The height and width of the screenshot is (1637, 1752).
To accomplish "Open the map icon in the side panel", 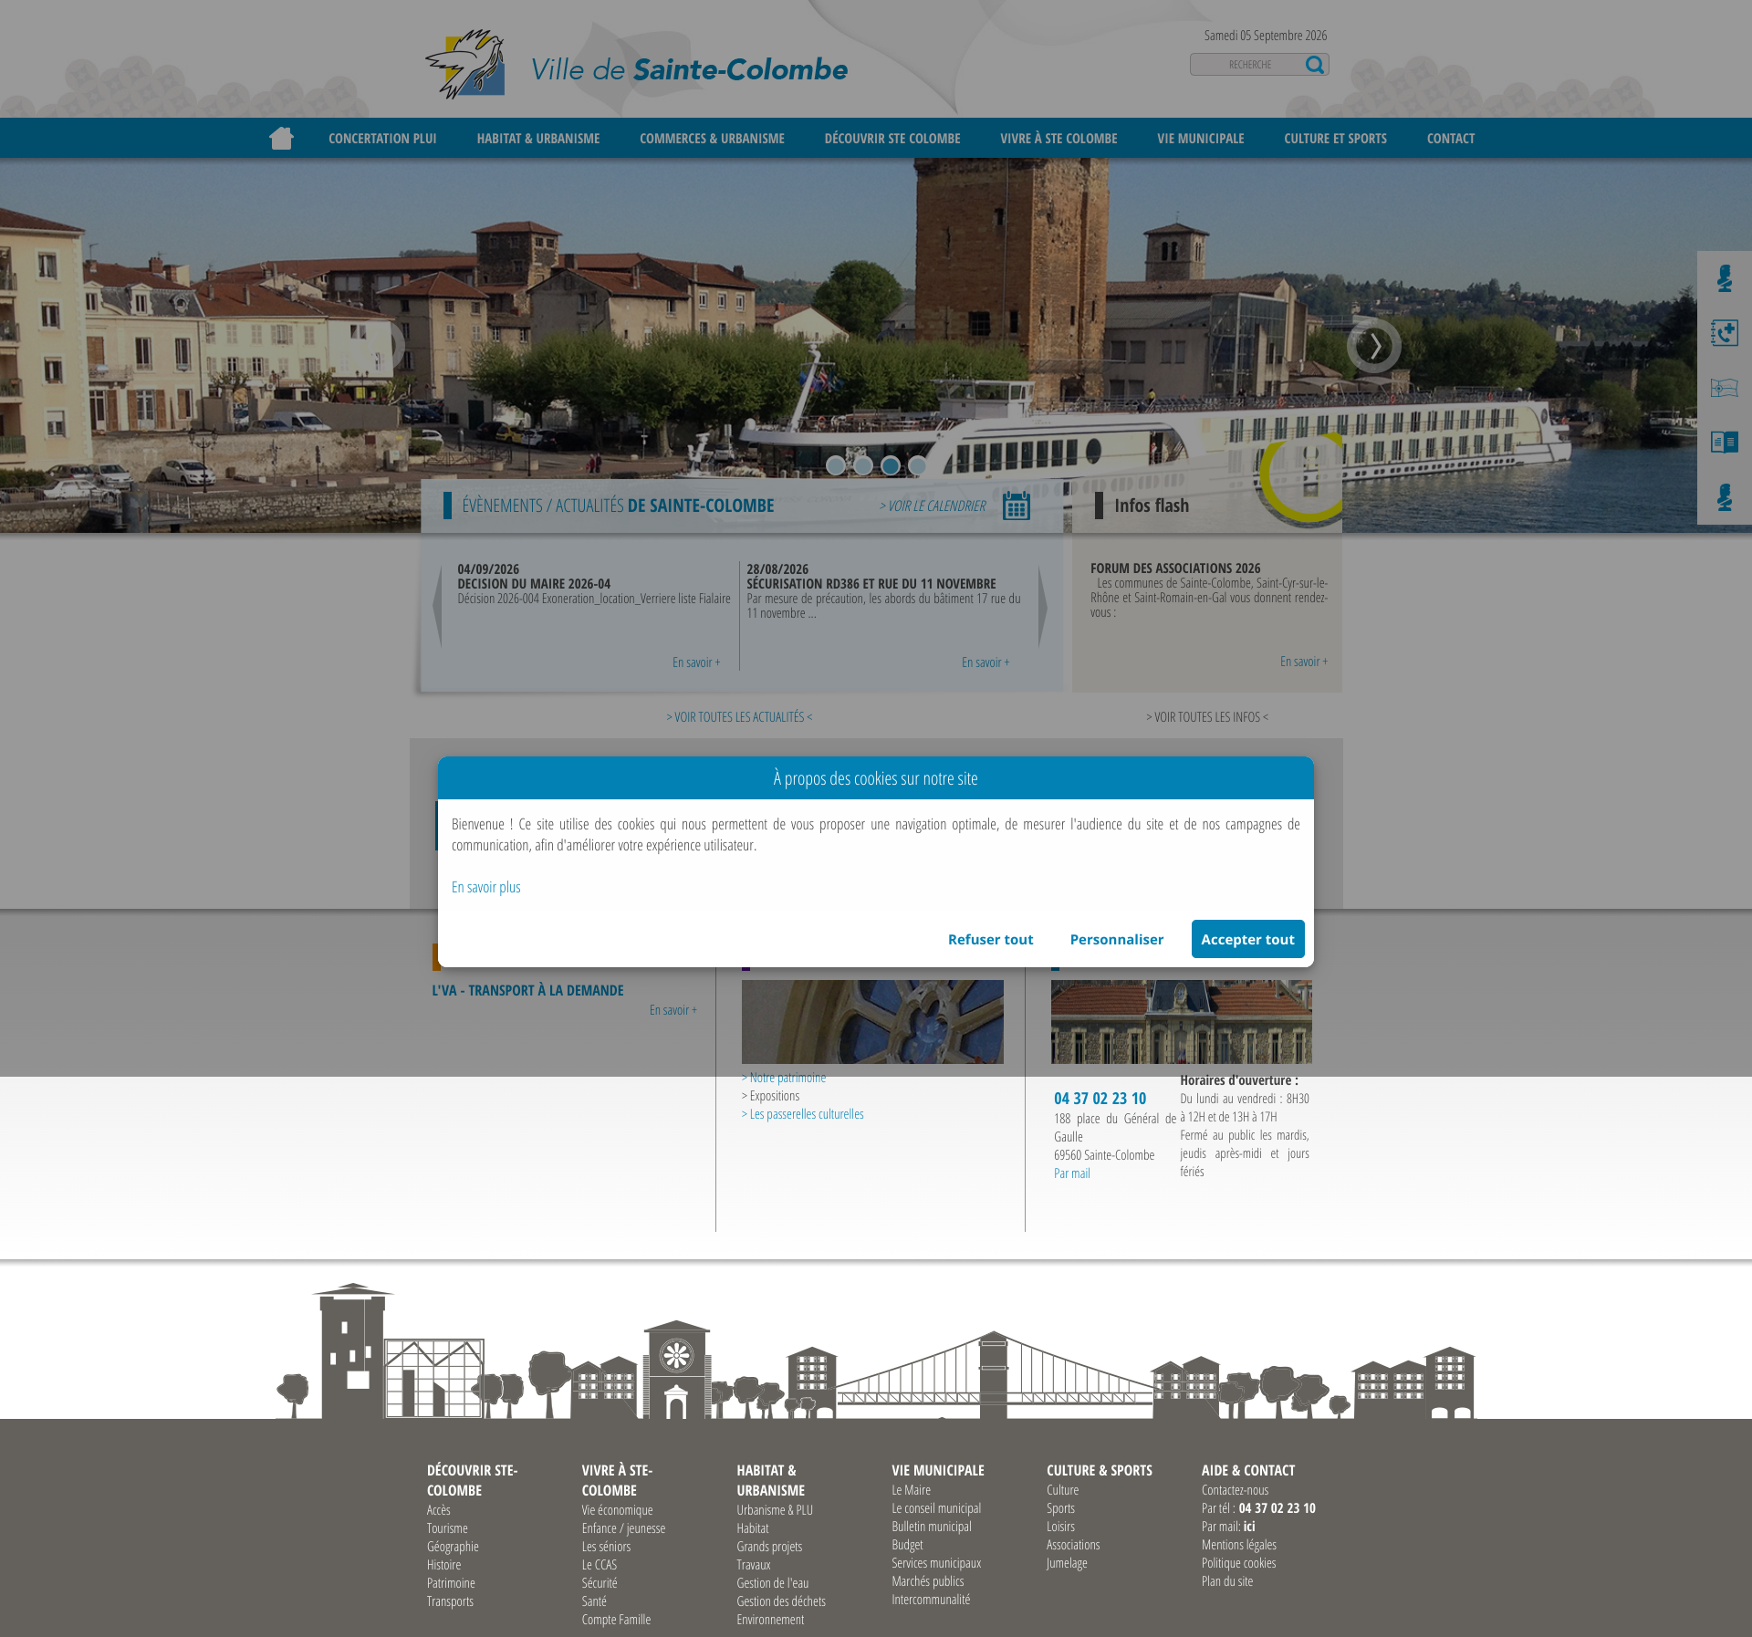I will pyautogui.click(x=1724, y=388).
